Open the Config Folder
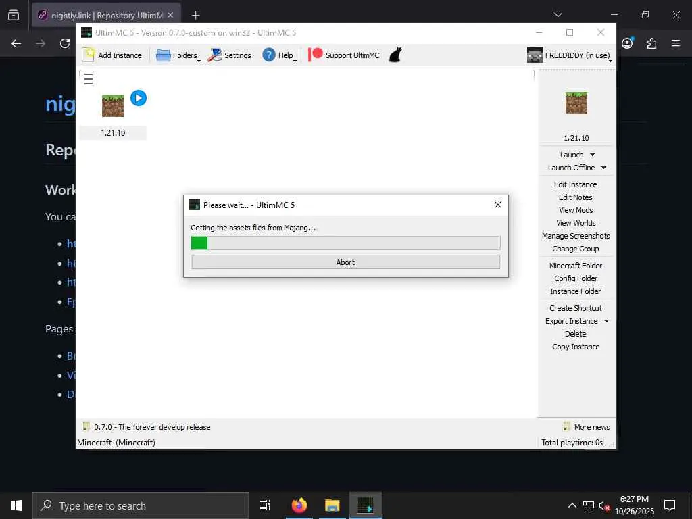 [576, 278]
